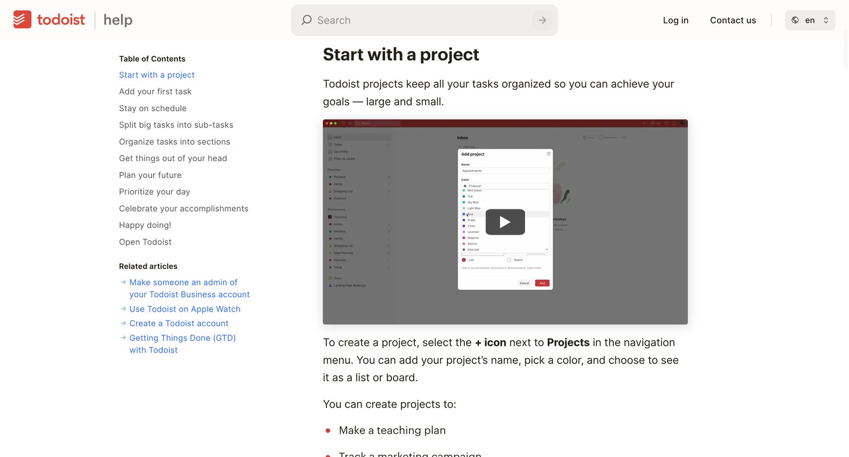Image resolution: width=849 pixels, height=457 pixels.
Task: Open the en language dropdown
Action: tap(810, 20)
